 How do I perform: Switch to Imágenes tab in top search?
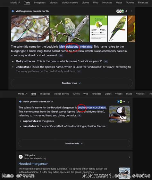pyautogui.click(x=40, y=3)
